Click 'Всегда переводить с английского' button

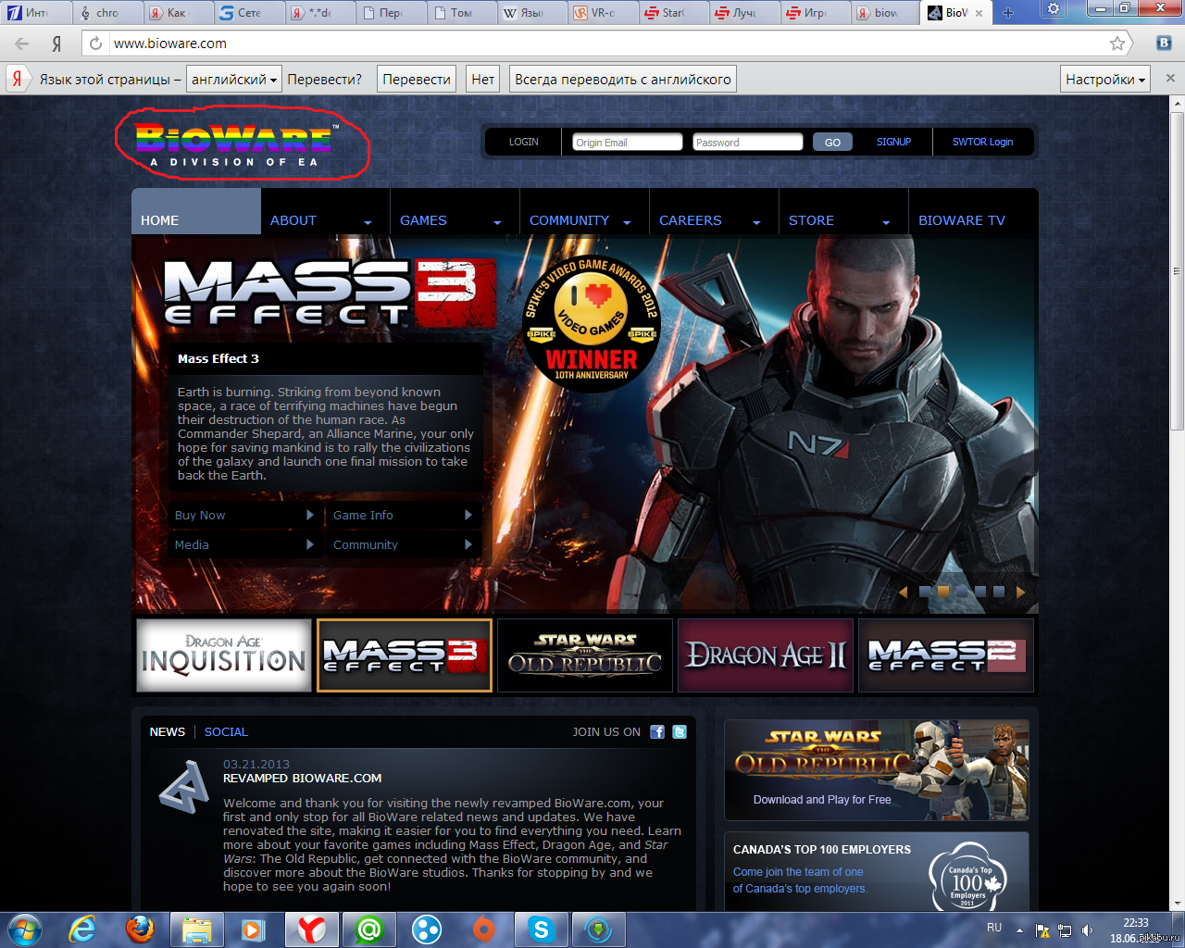tap(623, 79)
